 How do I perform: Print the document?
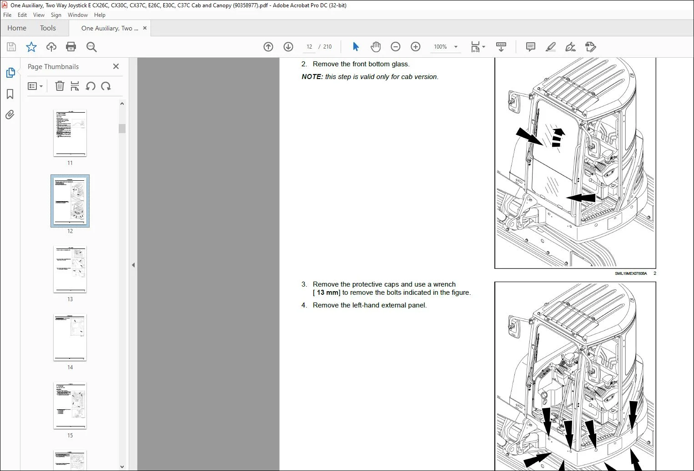tap(71, 47)
